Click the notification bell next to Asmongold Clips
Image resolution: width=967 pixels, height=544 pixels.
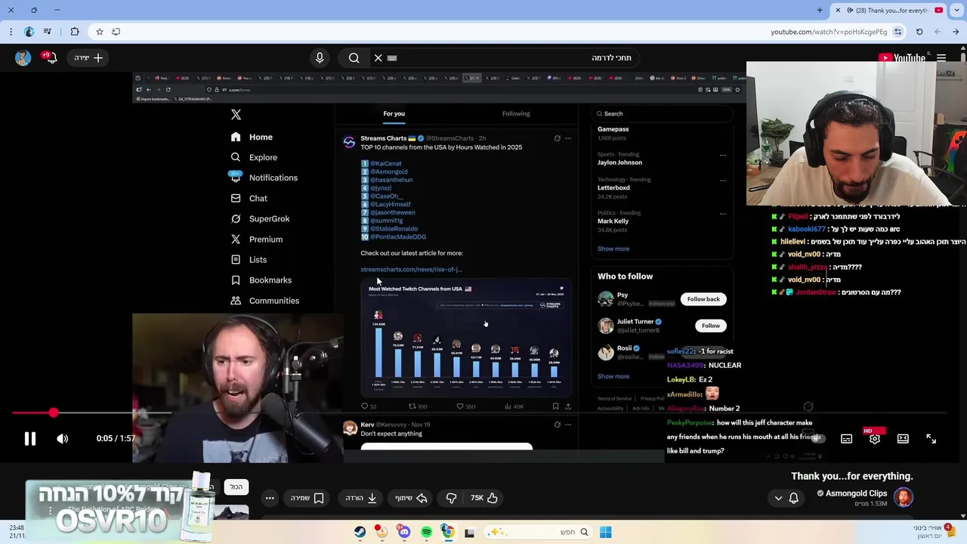794,498
